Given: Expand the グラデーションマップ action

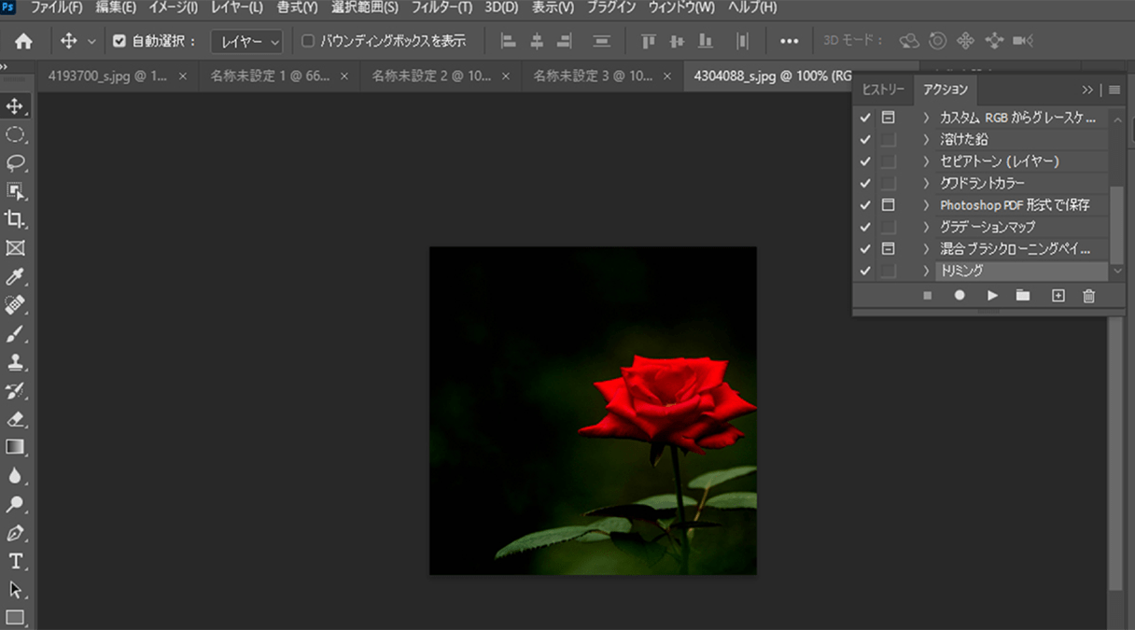Looking at the screenshot, I should 926,227.
